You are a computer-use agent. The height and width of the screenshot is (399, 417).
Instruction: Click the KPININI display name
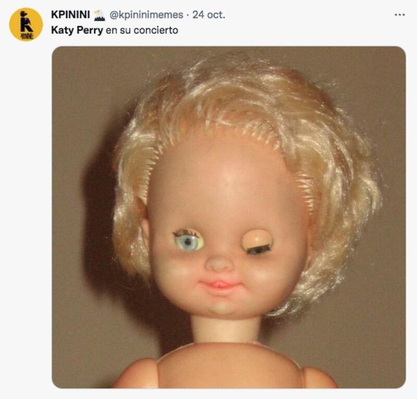(70, 15)
